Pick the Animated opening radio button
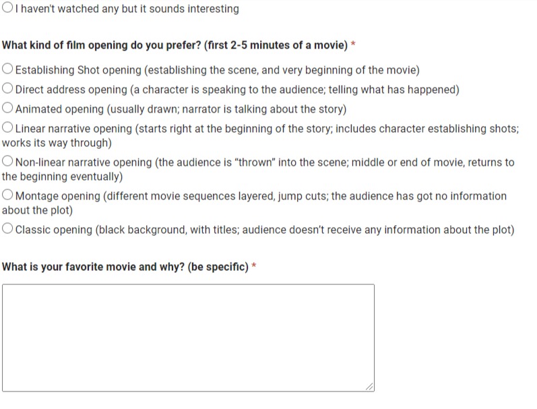This screenshot has height=409, width=537. coord(7,108)
